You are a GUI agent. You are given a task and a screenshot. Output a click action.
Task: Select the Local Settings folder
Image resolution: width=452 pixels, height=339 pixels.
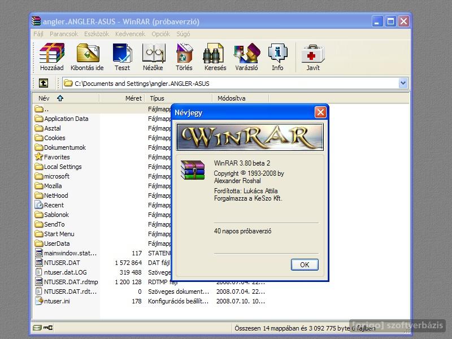pyautogui.click(x=58, y=167)
